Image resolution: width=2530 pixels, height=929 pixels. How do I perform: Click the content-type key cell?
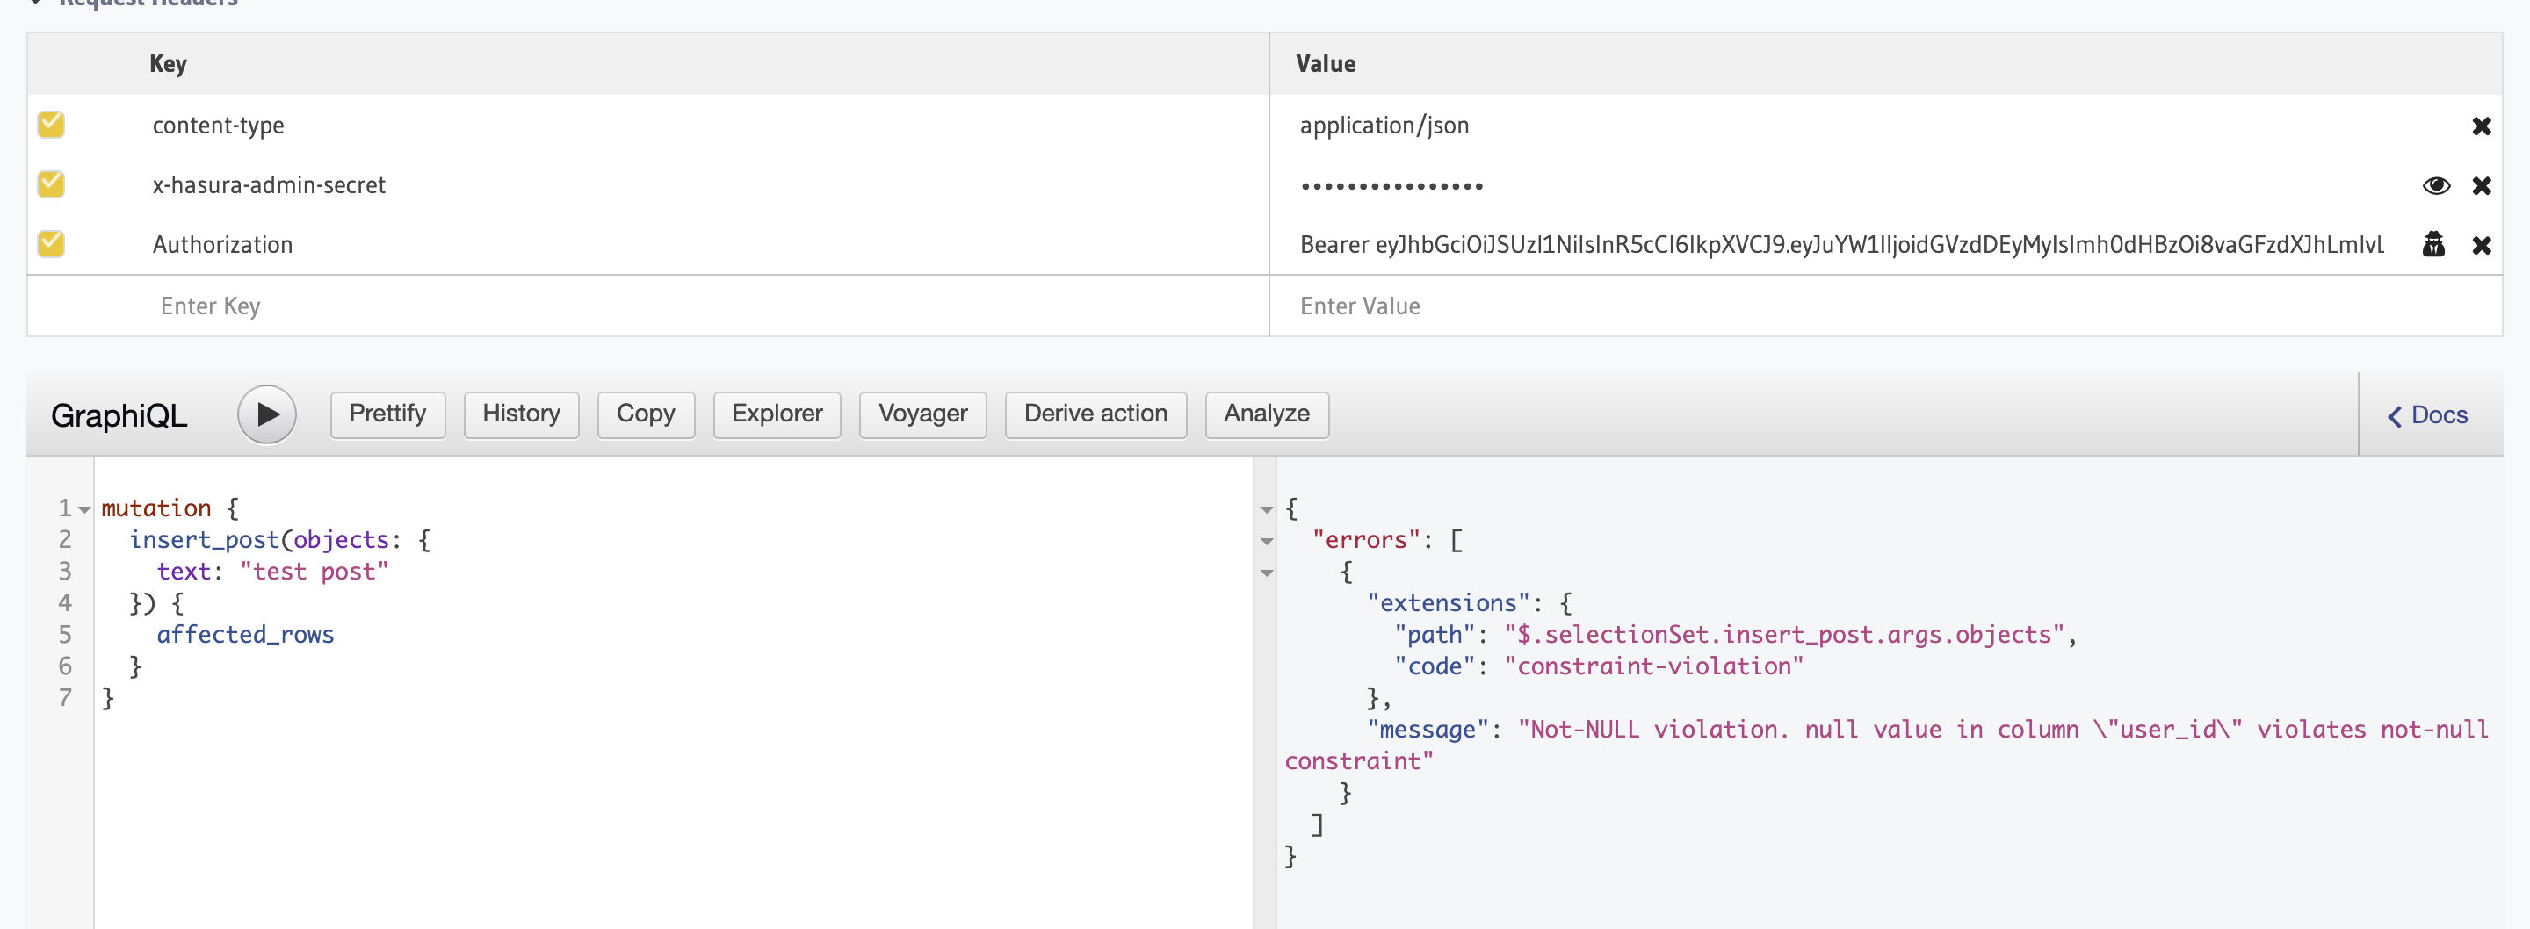point(218,126)
